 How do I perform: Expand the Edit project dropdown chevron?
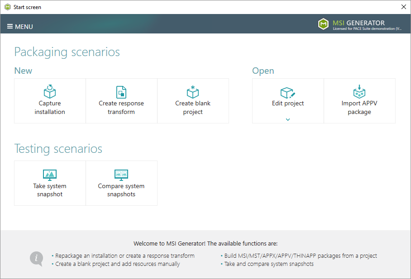(x=288, y=119)
